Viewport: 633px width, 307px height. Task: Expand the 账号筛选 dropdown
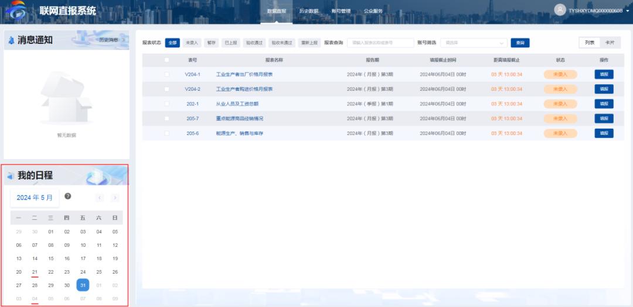[x=474, y=43]
